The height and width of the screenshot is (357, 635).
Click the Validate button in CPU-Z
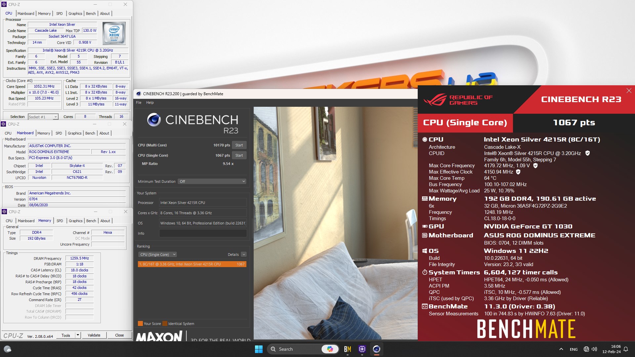click(x=94, y=335)
